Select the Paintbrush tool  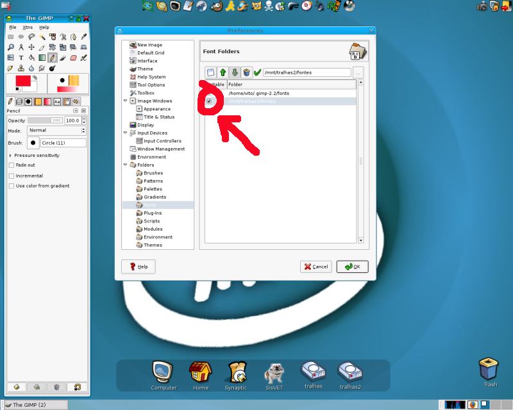63,58
